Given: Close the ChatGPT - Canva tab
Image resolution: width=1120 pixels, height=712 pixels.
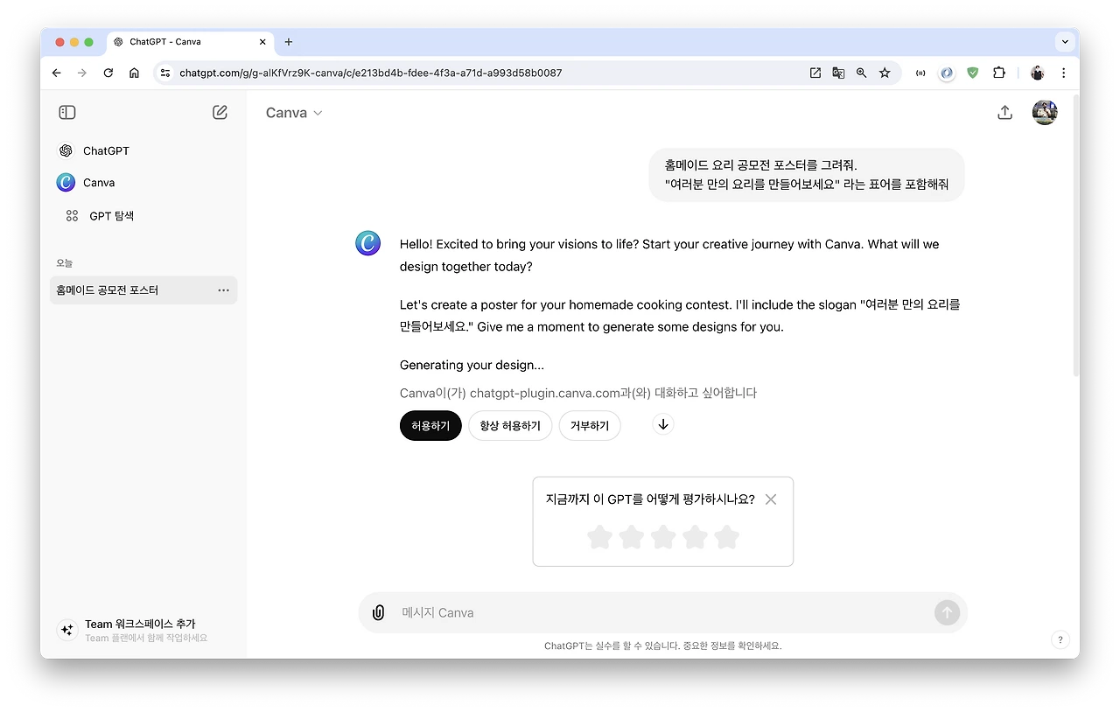Looking at the screenshot, I should pyautogui.click(x=262, y=42).
